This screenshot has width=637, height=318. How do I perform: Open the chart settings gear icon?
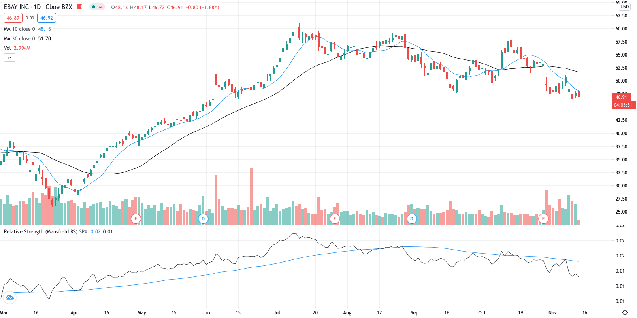coord(625,312)
